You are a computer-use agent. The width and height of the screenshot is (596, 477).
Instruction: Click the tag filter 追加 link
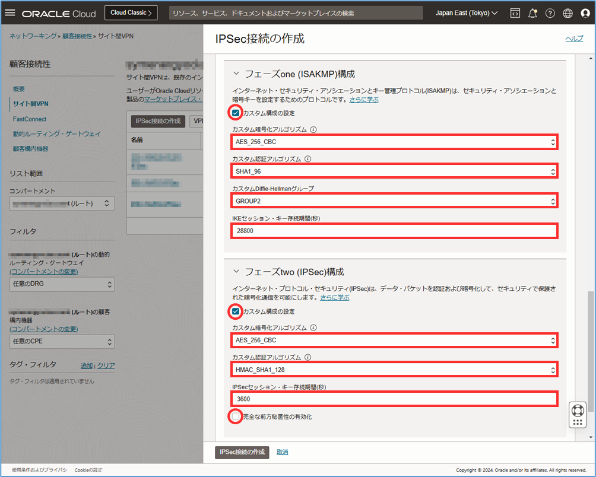(x=87, y=365)
